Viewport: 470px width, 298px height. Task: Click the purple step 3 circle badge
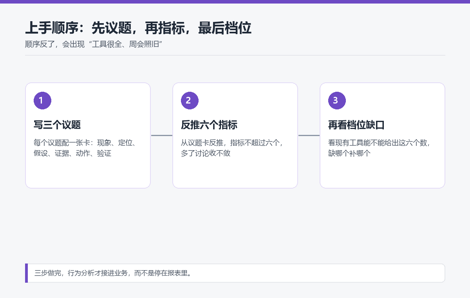tap(337, 100)
